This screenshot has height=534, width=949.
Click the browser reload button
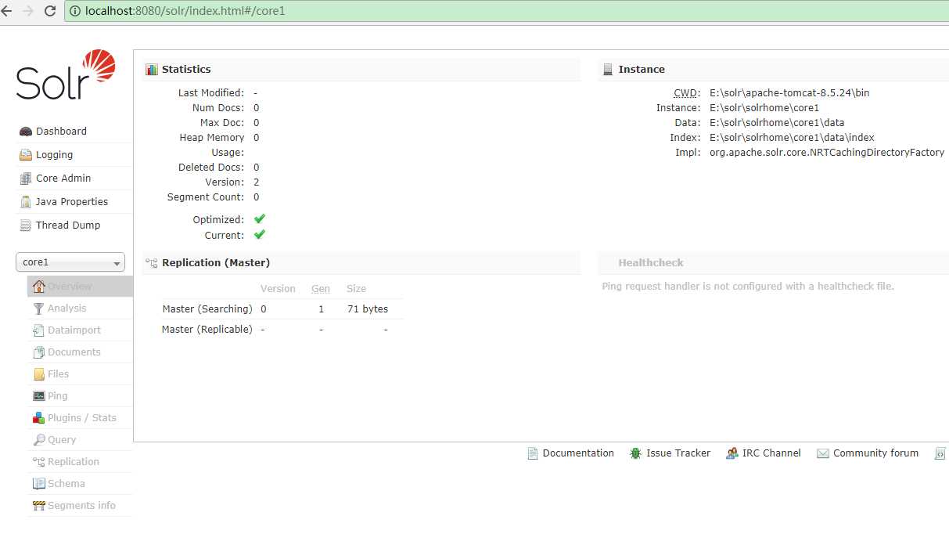point(50,11)
